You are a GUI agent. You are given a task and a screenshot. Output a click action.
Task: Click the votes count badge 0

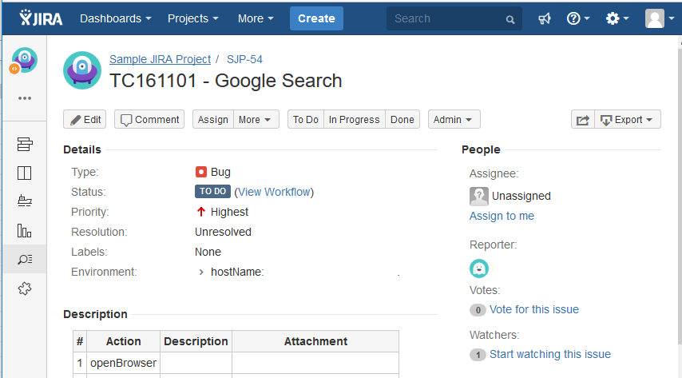[x=478, y=310]
